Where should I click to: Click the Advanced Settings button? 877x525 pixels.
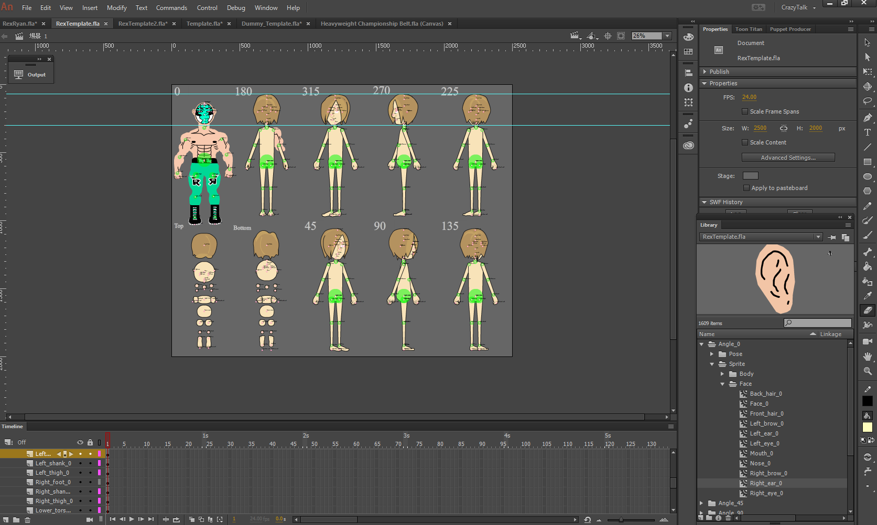coord(788,158)
